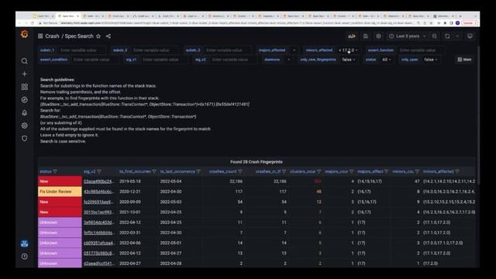
Task: Filter the crashes_count column
Action: 239,171
